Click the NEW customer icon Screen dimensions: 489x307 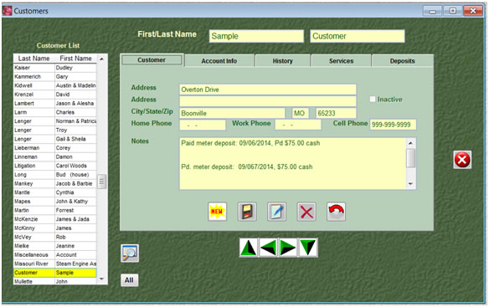[x=217, y=212]
